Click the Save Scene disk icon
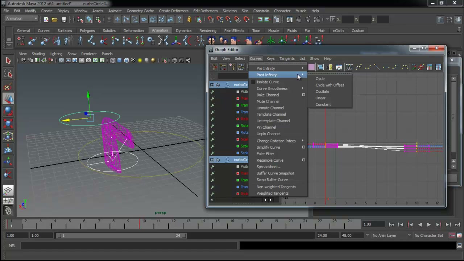This screenshot has height=261, width=464. 64,19
